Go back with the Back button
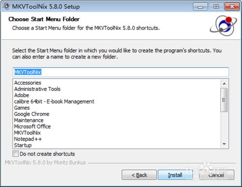 139,175
